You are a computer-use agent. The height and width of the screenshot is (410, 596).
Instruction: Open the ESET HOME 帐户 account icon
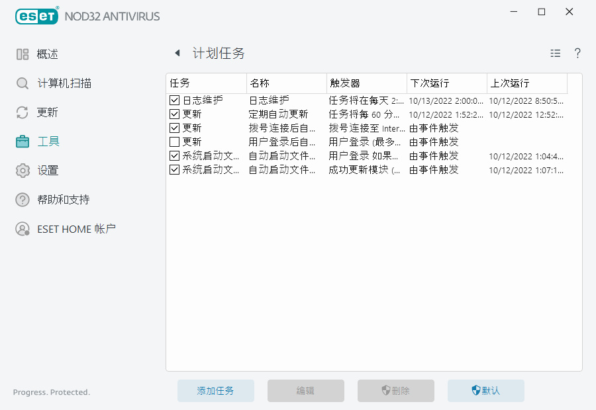pyautogui.click(x=22, y=229)
